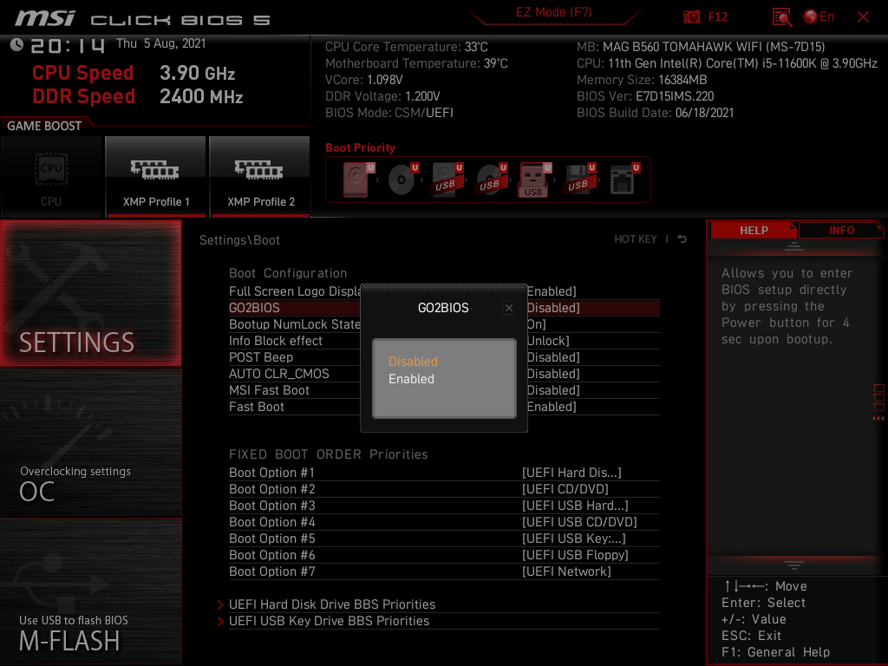Expand UEFI USB Key Drive BBS Priorities
Screen dimensions: 888x666
click(329, 621)
